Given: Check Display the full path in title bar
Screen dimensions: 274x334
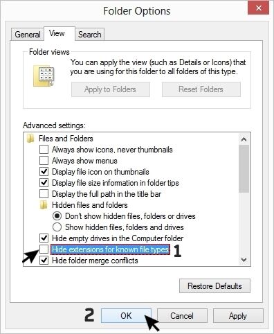Looking at the screenshot, I should point(44,194).
